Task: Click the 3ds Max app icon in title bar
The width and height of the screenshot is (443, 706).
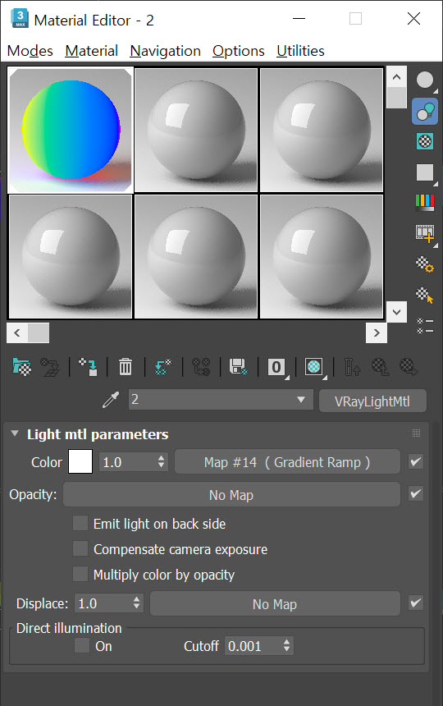Action: [20, 19]
